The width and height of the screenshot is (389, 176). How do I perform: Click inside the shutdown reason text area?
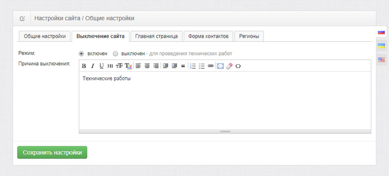click(x=225, y=101)
